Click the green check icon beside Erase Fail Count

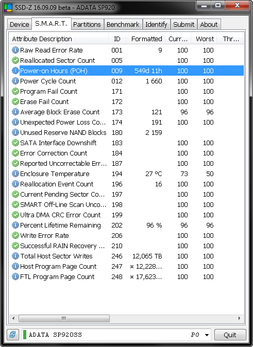(x=15, y=101)
